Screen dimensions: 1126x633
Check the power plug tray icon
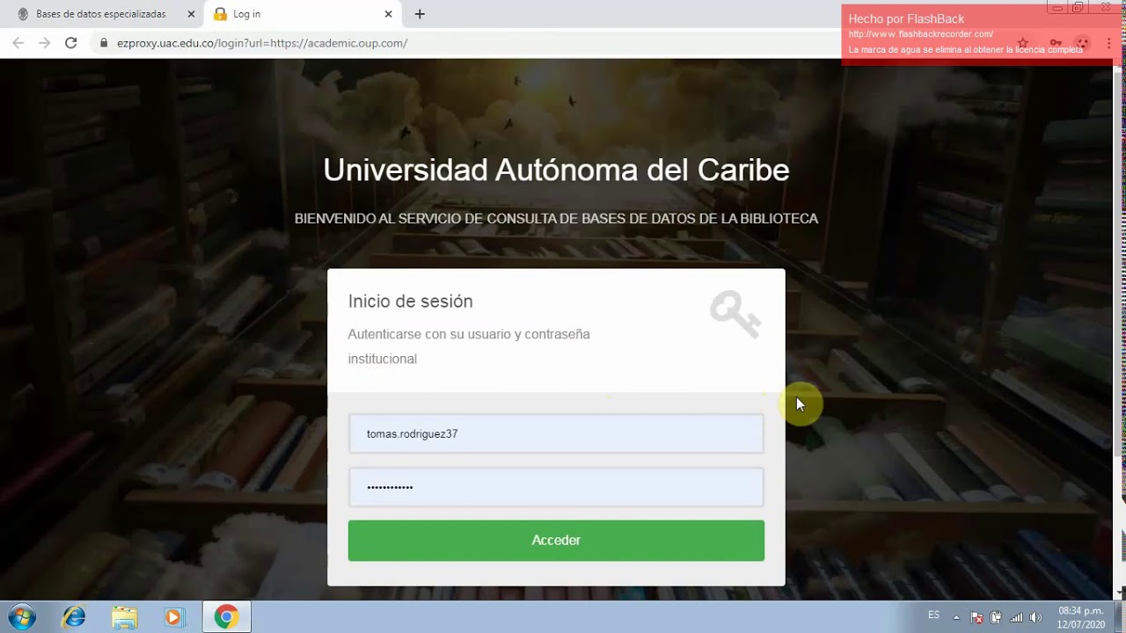[996, 617]
